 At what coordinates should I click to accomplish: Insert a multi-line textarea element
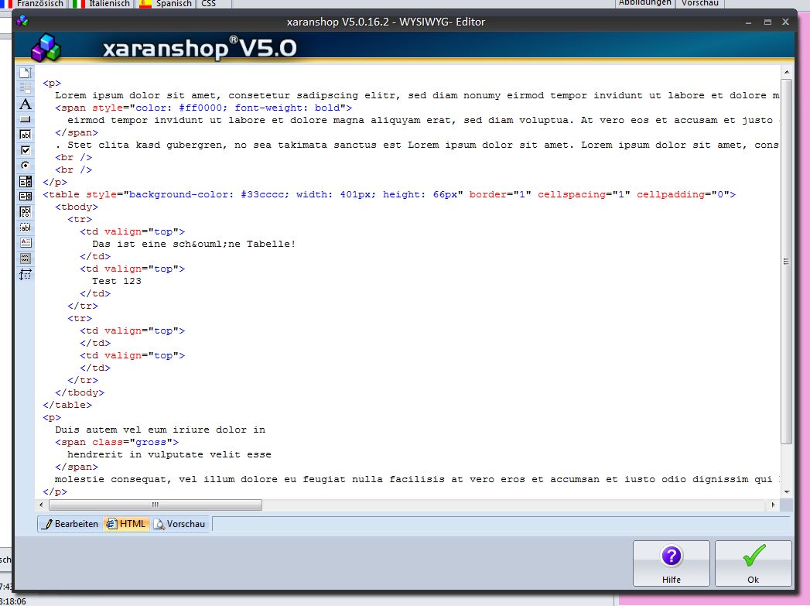[x=26, y=211]
